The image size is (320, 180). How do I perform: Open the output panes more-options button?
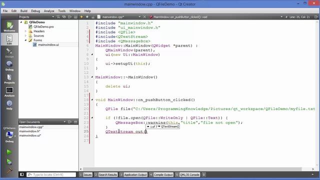tap(203, 174)
